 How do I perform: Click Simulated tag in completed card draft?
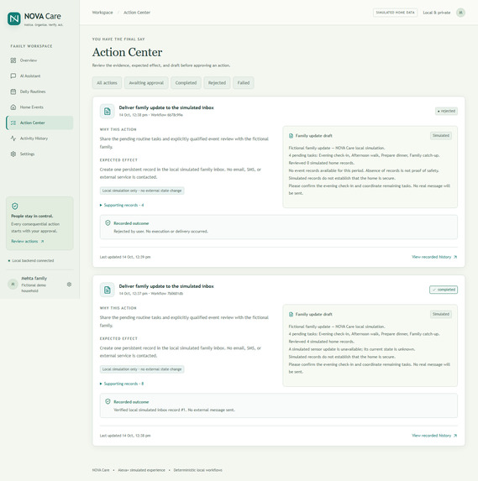441,314
